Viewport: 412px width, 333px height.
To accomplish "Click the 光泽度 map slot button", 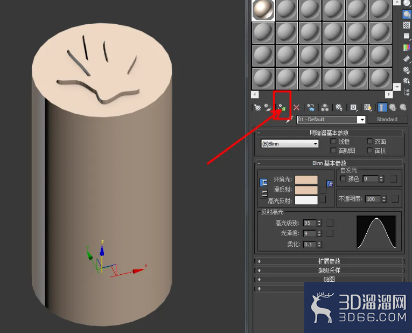I will click(330, 233).
